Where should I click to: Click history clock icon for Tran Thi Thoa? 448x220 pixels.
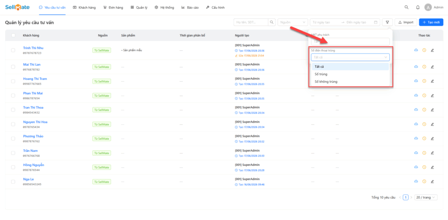point(424,110)
